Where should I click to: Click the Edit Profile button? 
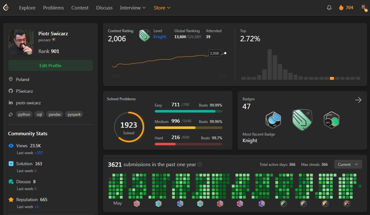coord(50,65)
